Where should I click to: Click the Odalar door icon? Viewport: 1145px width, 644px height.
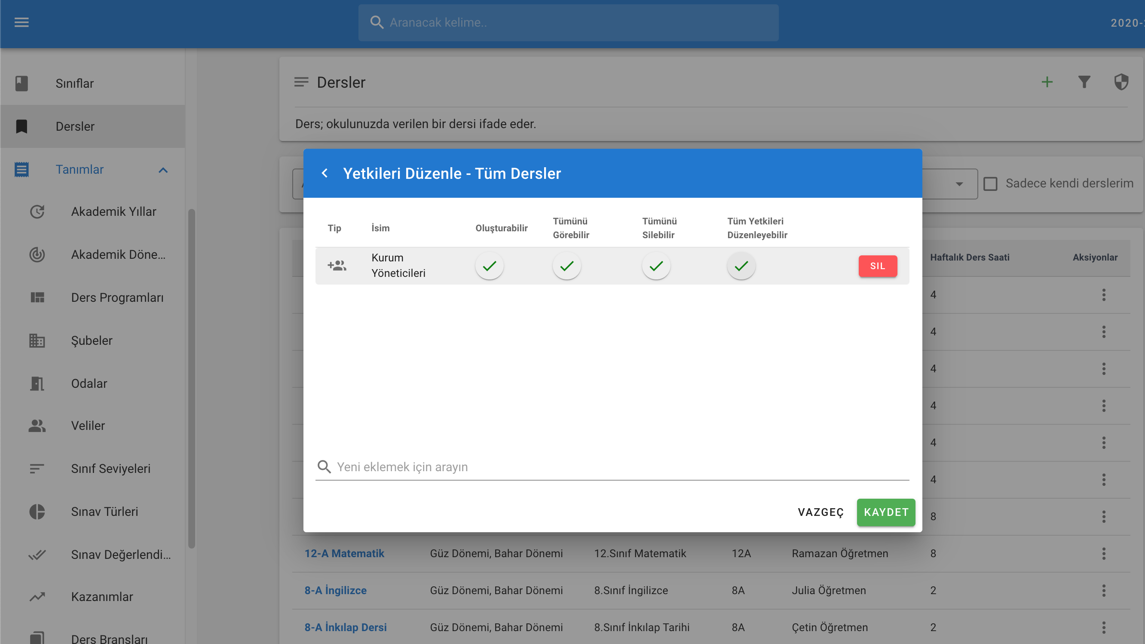[x=37, y=383]
